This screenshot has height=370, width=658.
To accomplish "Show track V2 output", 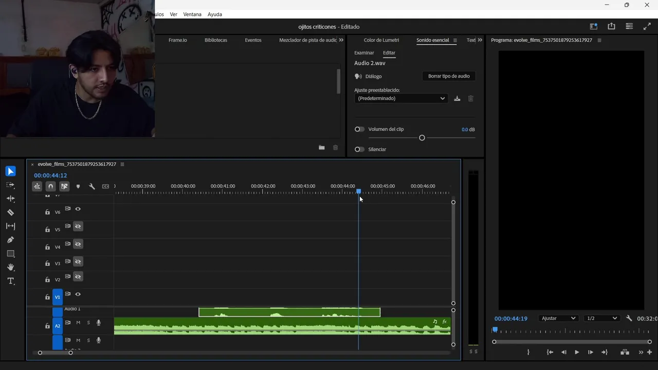I will pos(78,277).
